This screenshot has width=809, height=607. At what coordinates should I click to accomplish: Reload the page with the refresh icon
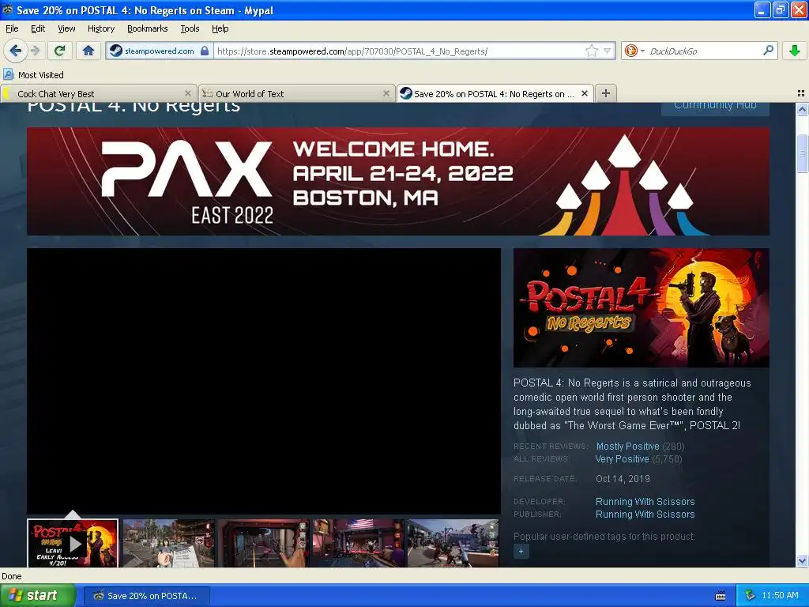click(60, 51)
